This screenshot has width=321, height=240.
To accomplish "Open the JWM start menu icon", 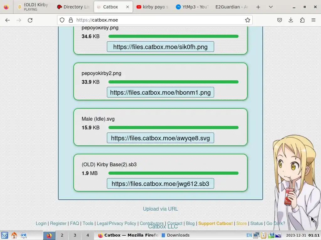I will pyautogui.click(x=4, y=235).
